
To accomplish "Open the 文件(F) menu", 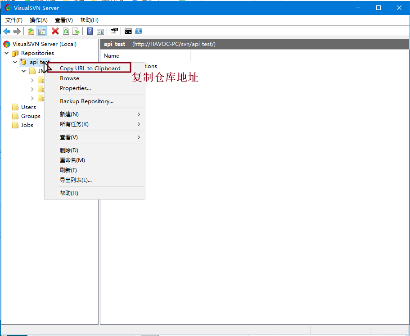I will (14, 20).
